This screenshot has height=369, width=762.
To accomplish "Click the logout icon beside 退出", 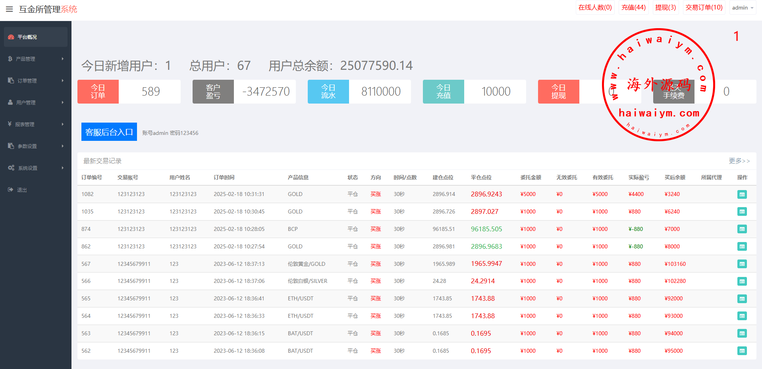I will pos(11,190).
